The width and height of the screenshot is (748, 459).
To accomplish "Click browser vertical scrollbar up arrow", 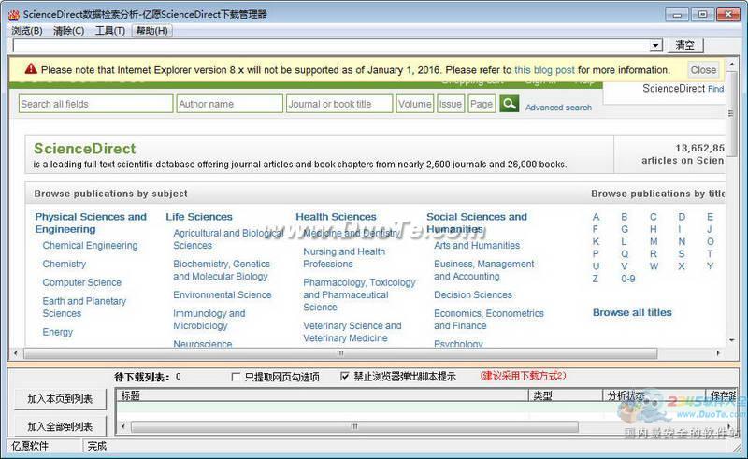I will (732, 64).
